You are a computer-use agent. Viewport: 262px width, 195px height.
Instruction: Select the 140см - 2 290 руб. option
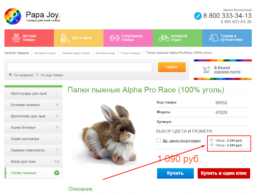[212, 140]
